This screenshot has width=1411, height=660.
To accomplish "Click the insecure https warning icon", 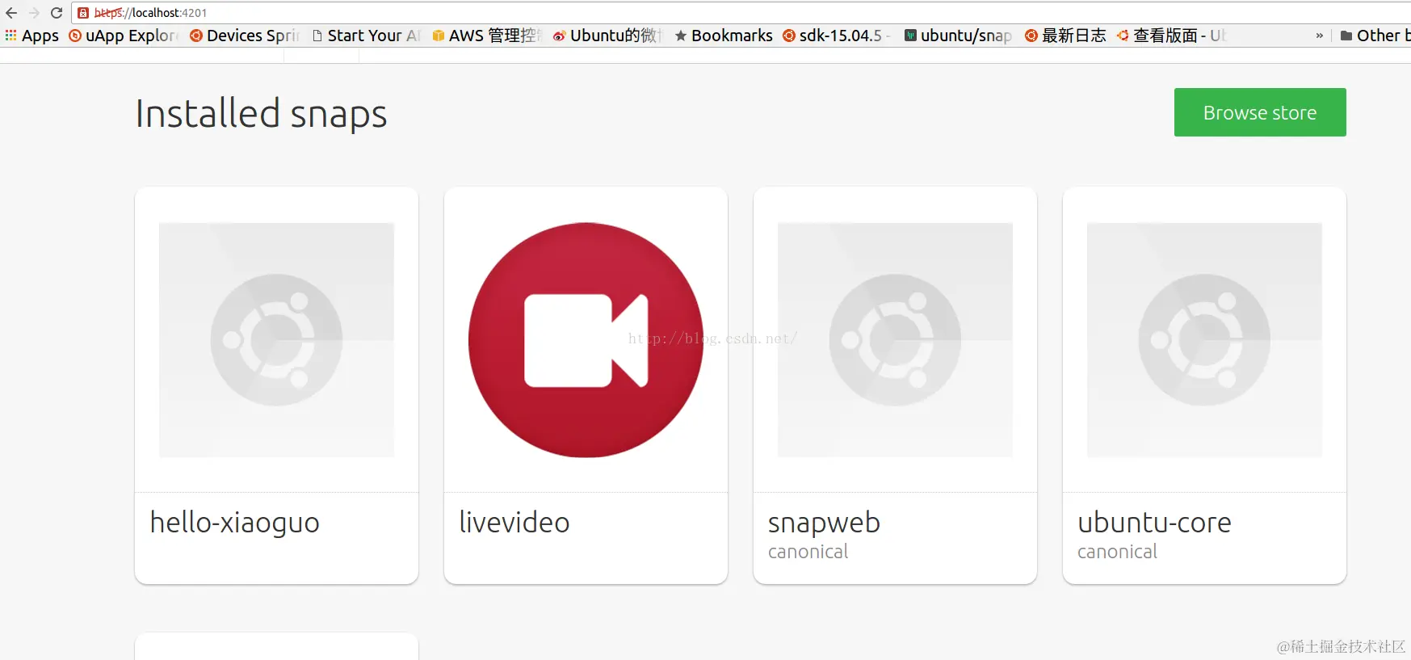I will pos(82,13).
